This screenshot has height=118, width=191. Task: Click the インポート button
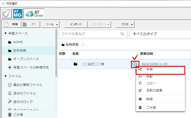[76, 24]
